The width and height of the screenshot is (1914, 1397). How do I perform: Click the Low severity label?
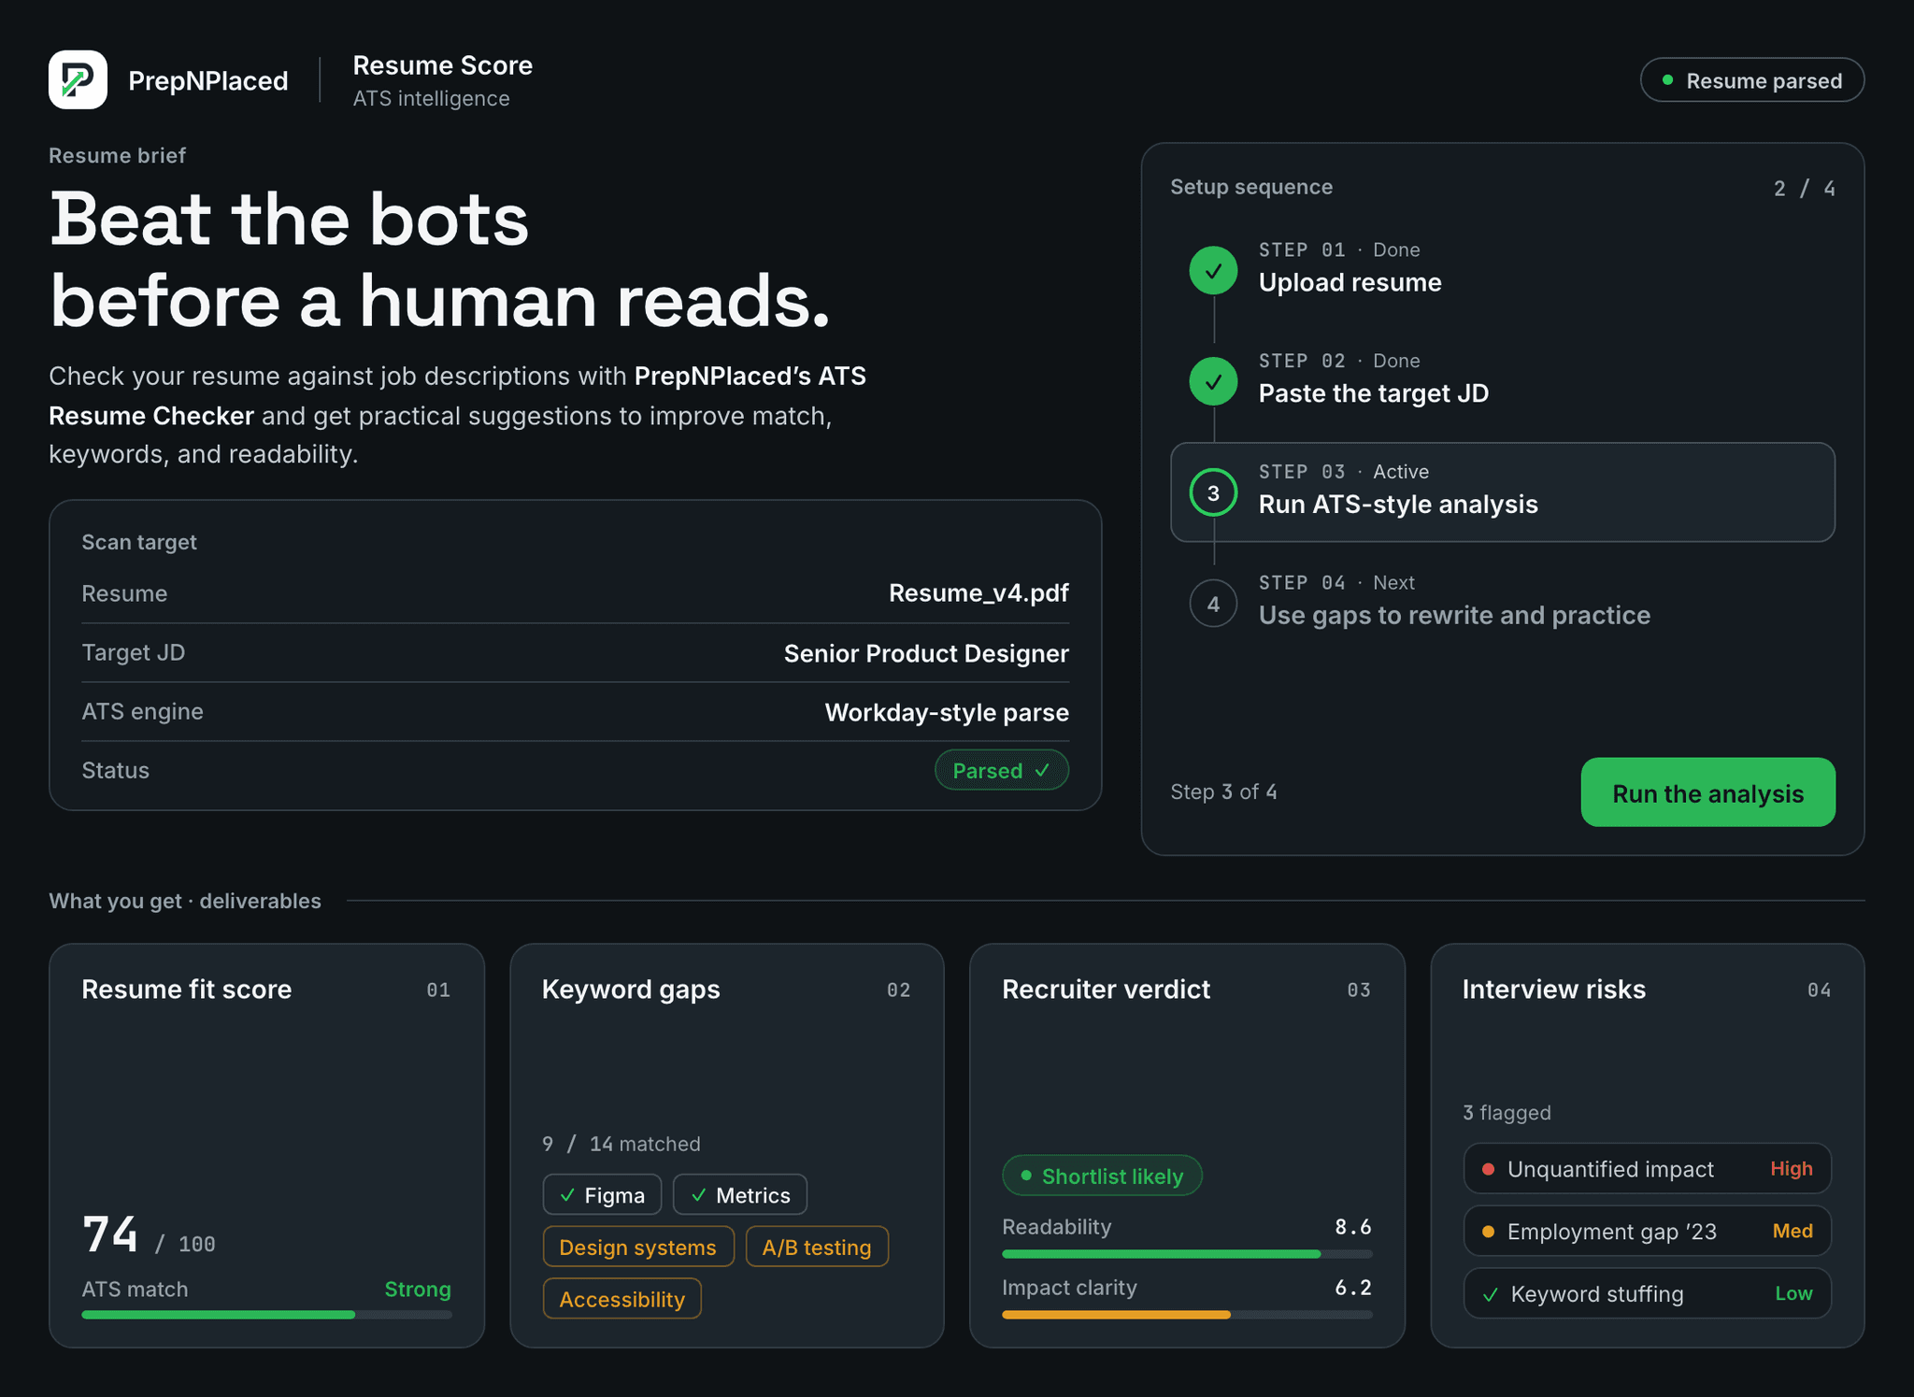coord(1793,1294)
